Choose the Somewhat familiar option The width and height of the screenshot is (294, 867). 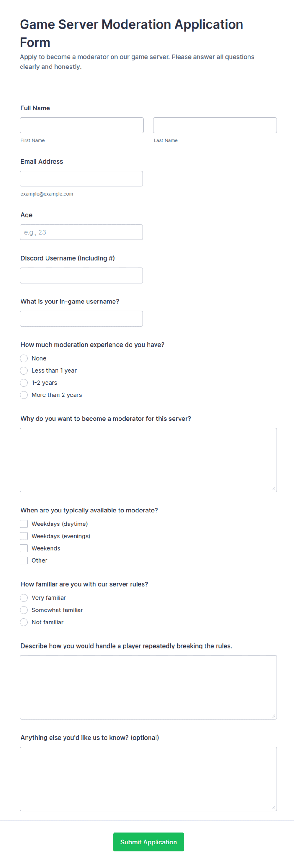point(23,610)
